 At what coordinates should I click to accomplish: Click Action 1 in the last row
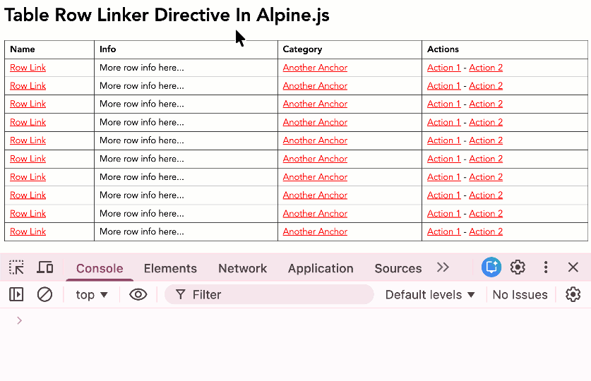443,231
